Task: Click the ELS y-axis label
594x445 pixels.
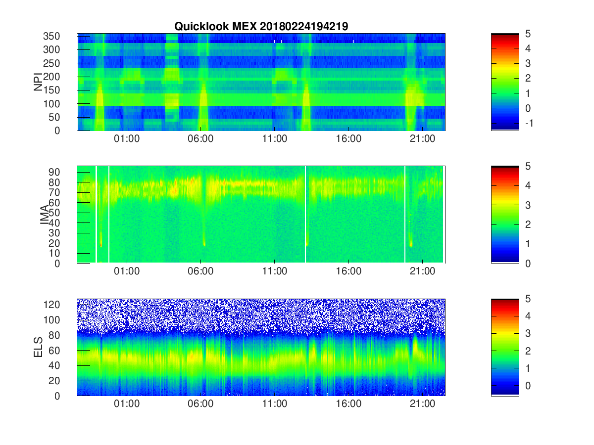Action: [x=38, y=347]
